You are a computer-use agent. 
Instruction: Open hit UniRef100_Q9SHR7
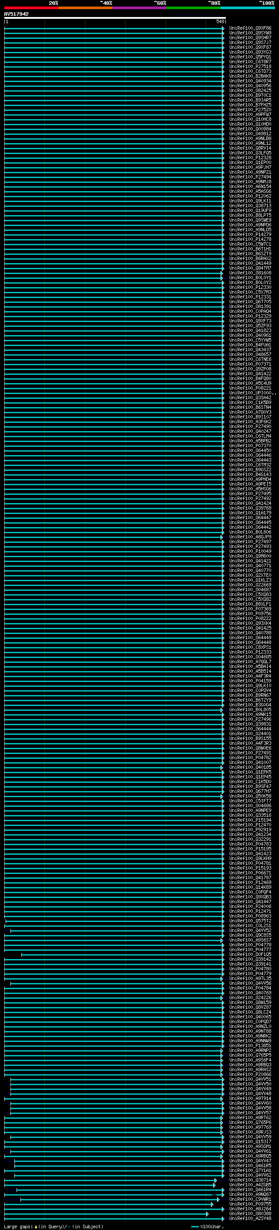pyautogui.click(x=250, y=38)
